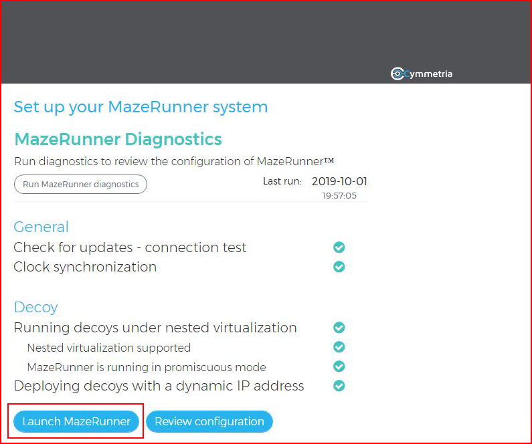Viewport: 532px width, 444px height.
Task: Click 'Running decoys under nested virtualization' text
Action: tap(155, 328)
